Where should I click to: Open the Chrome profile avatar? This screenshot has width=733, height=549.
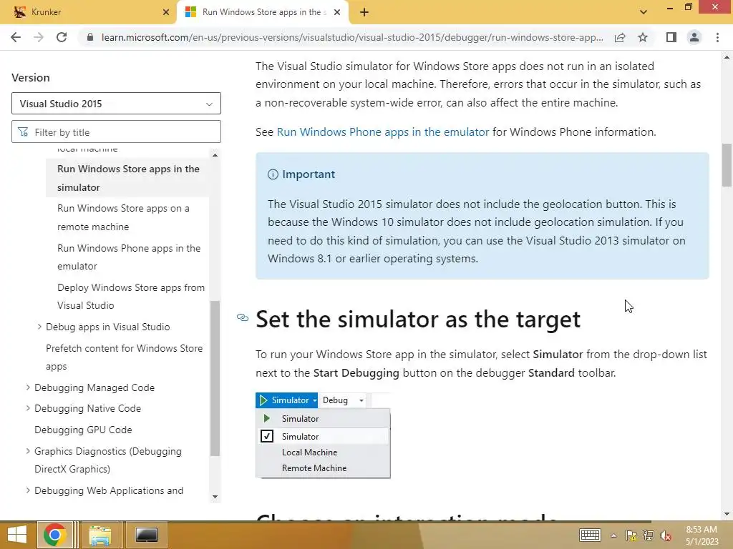click(x=694, y=37)
